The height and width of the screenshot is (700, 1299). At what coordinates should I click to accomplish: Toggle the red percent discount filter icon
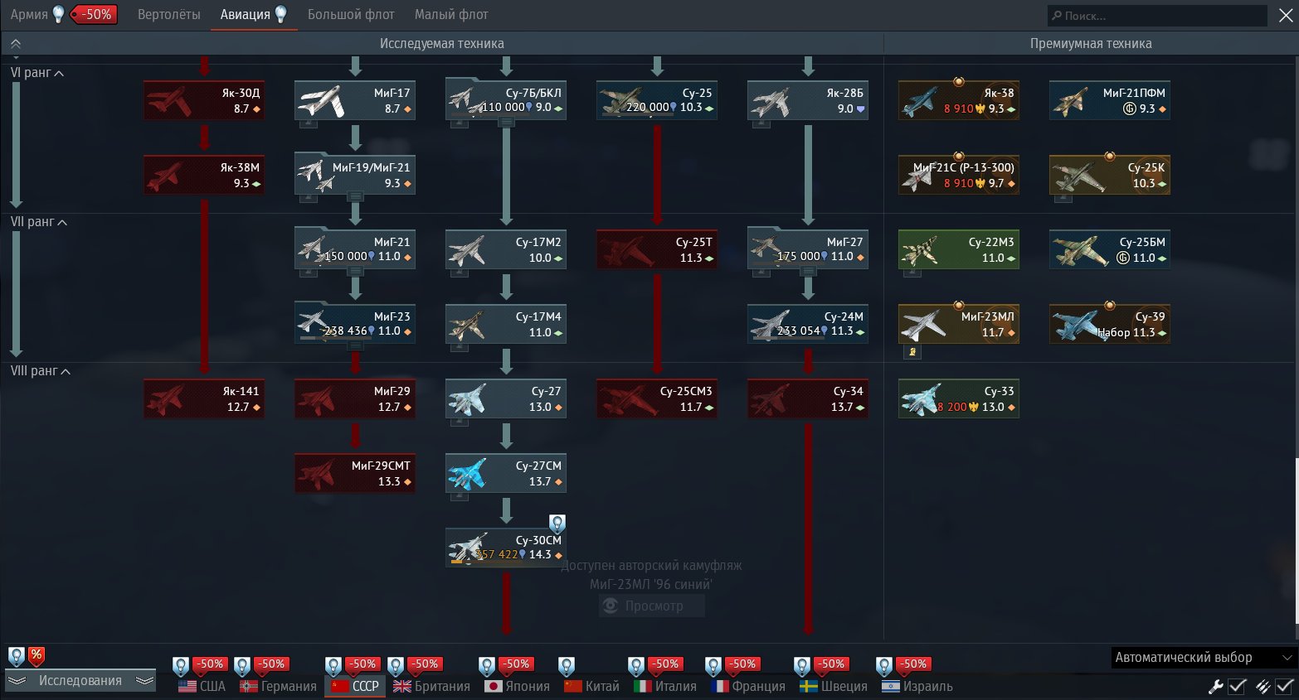(x=36, y=656)
